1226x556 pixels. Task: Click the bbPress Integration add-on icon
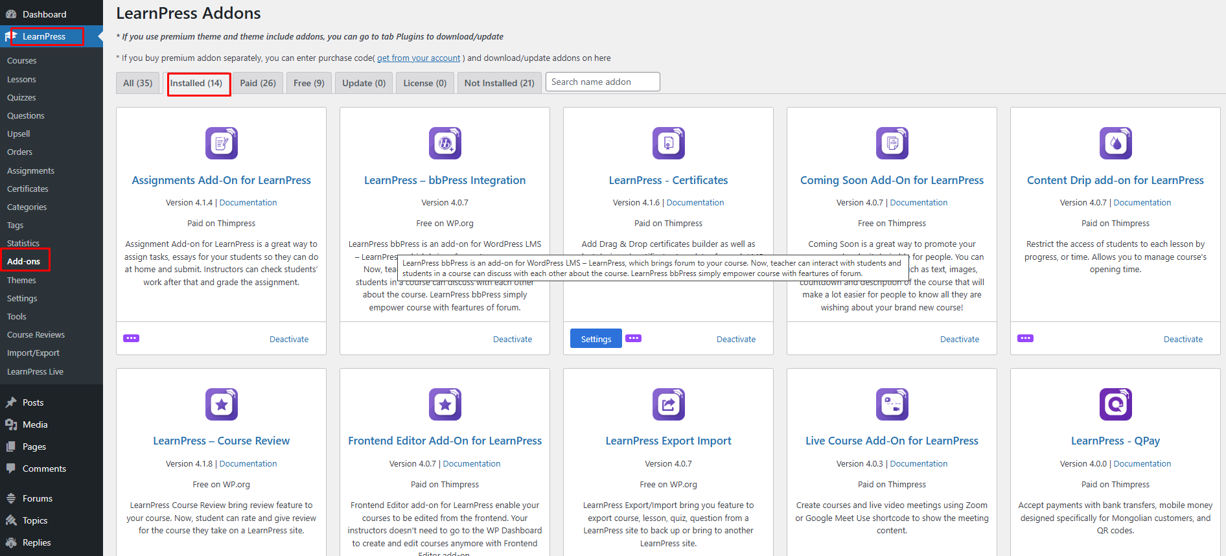tap(445, 143)
